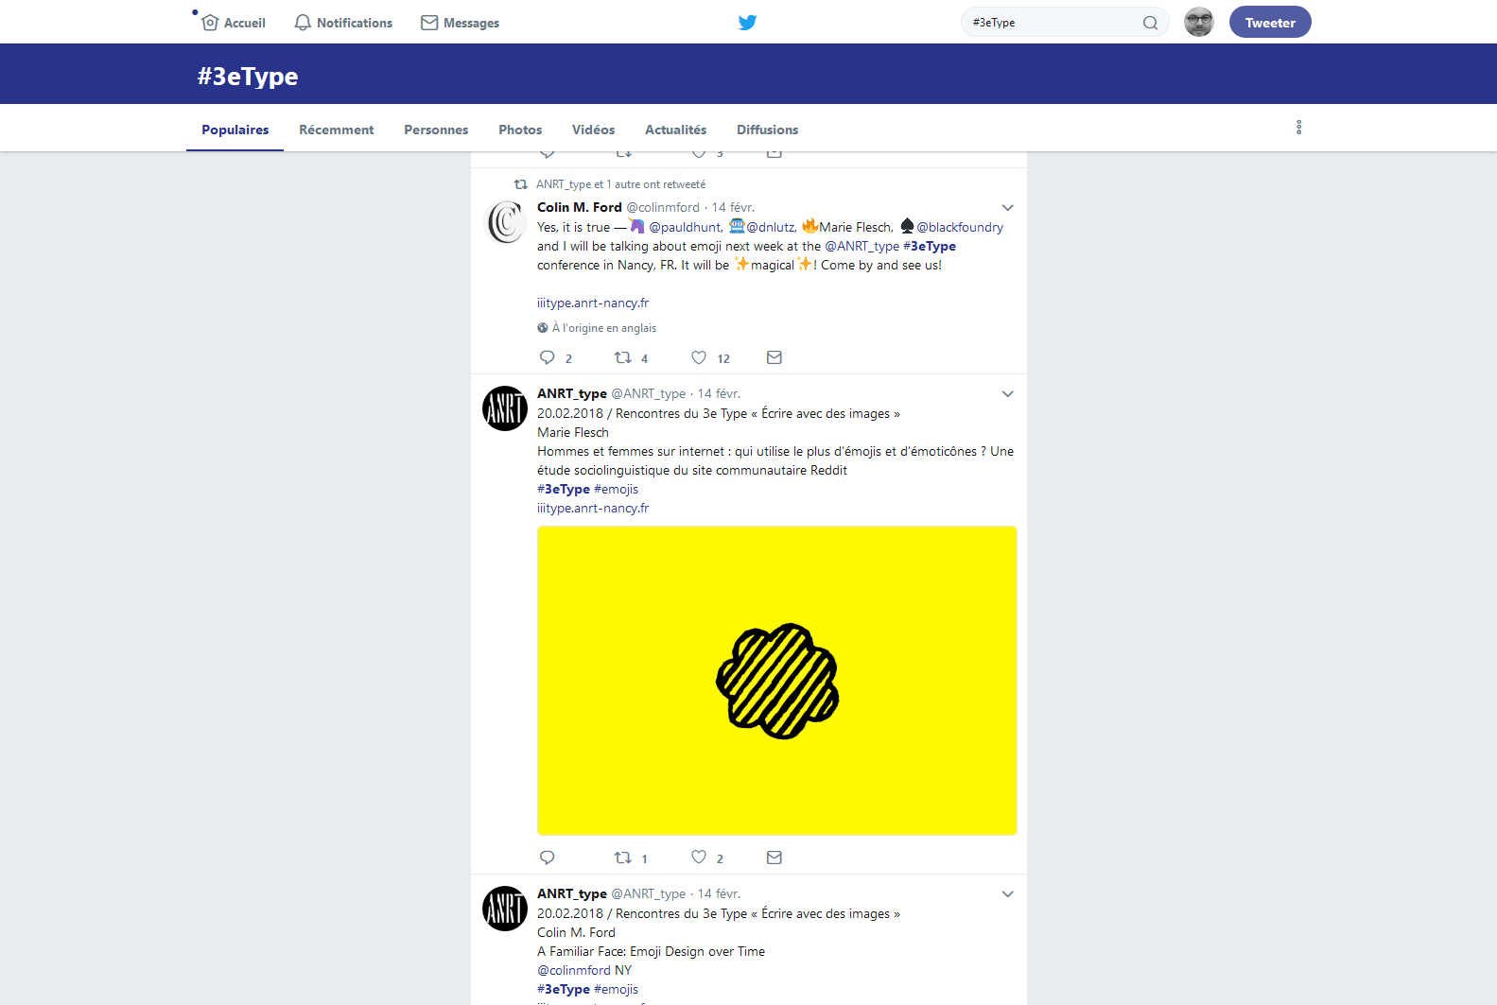
Task: Open the three-dot search options menu
Action: coord(1298,128)
